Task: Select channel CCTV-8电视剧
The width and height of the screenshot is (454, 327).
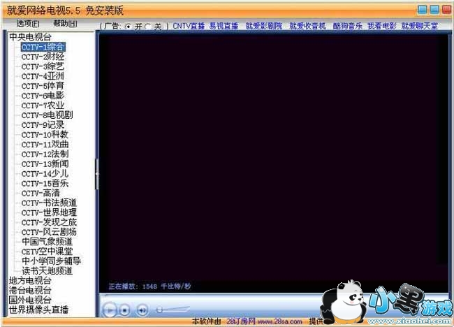Action: [47, 115]
